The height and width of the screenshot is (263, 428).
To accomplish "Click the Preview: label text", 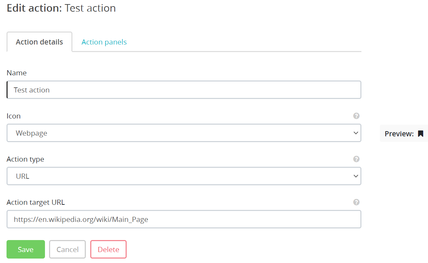I will click(x=399, y=134).
